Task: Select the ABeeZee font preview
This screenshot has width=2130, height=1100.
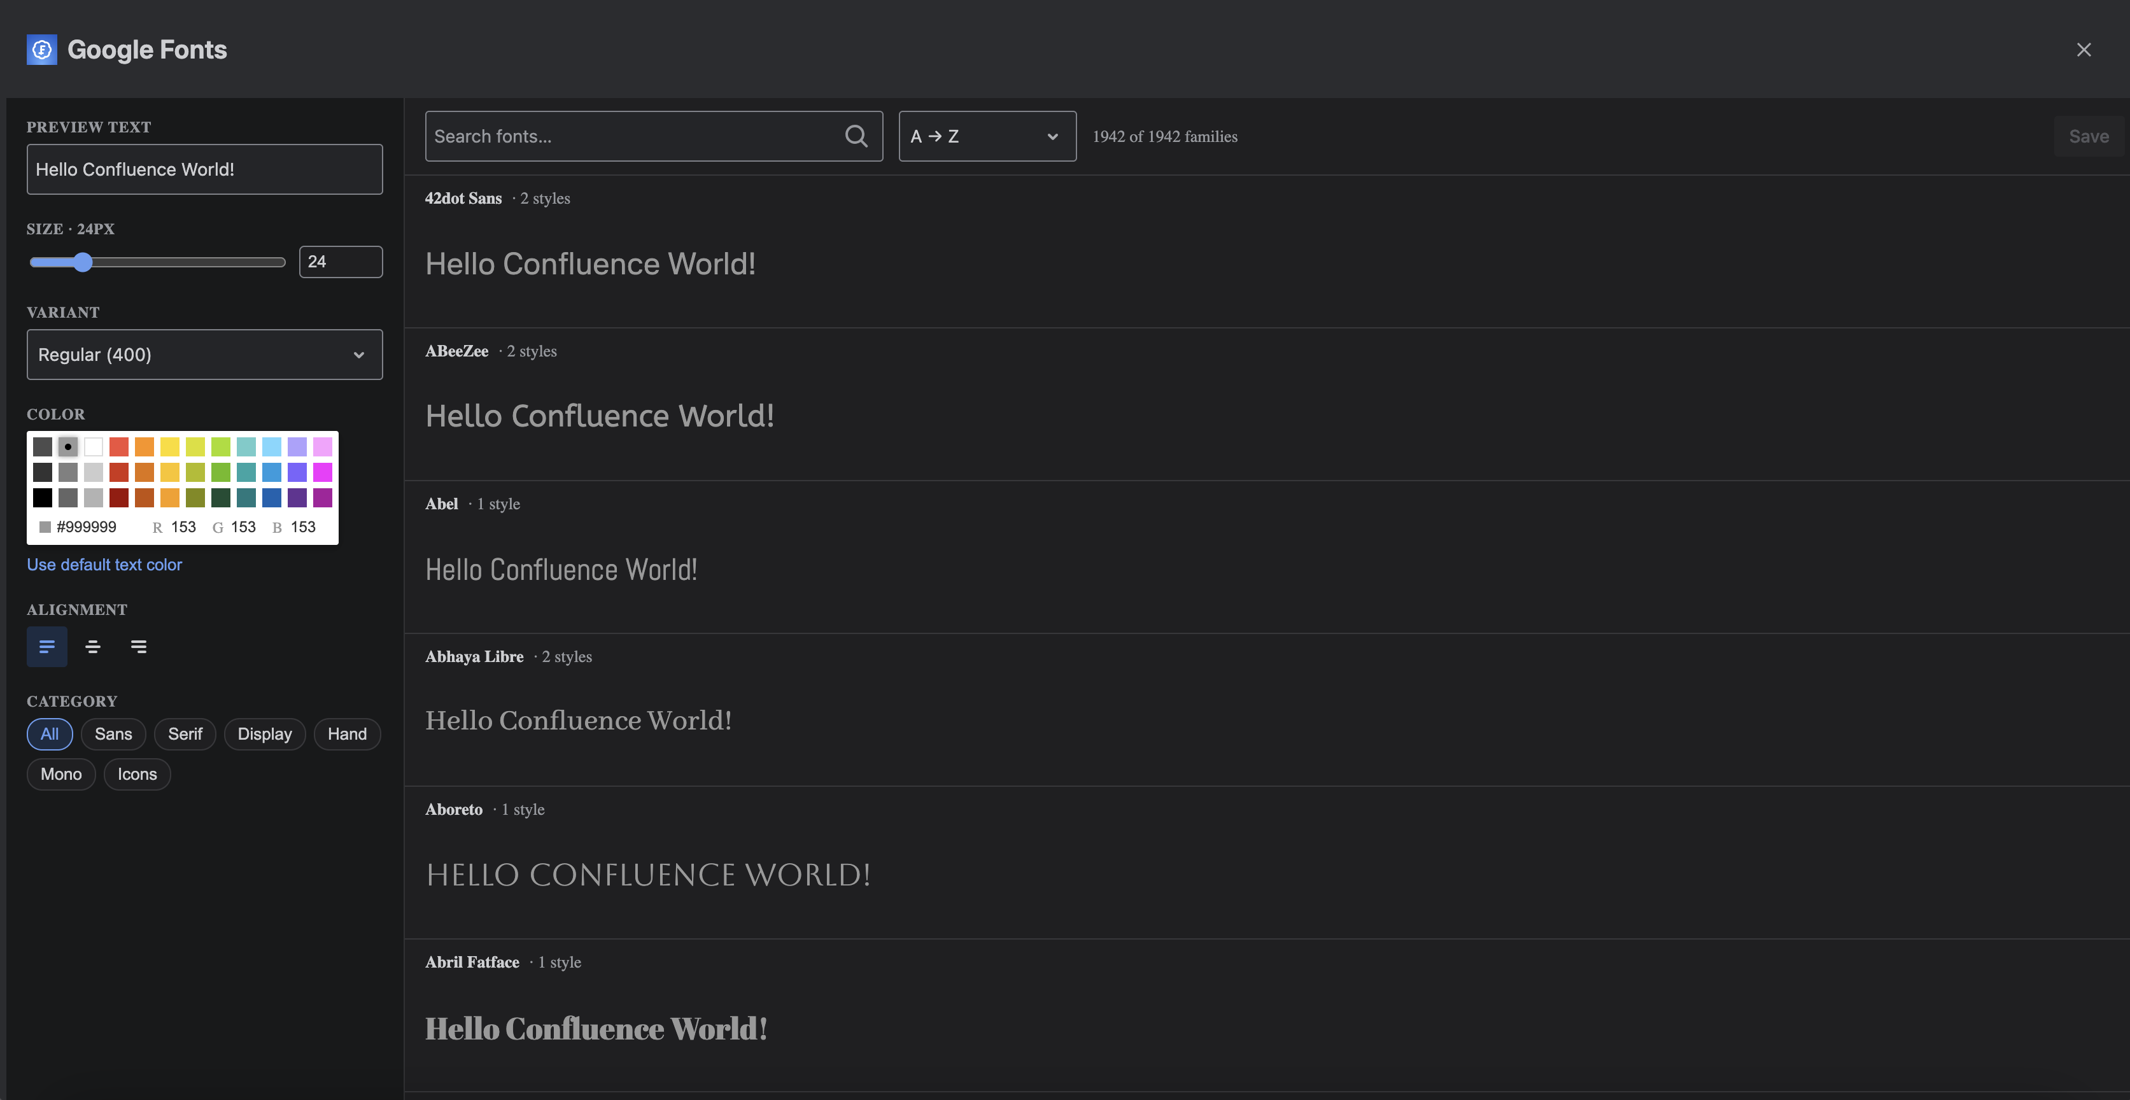Action: click(x=600, y=416)
